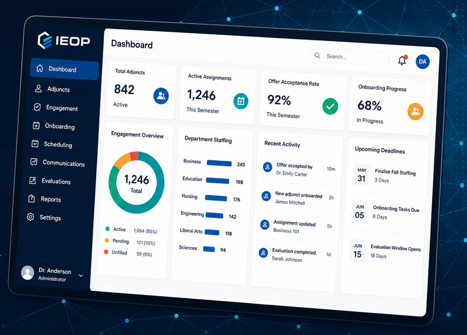Viewport: 467px width, 335px height.
Task: Click the Search input field
Action: [x=349, y=57]
